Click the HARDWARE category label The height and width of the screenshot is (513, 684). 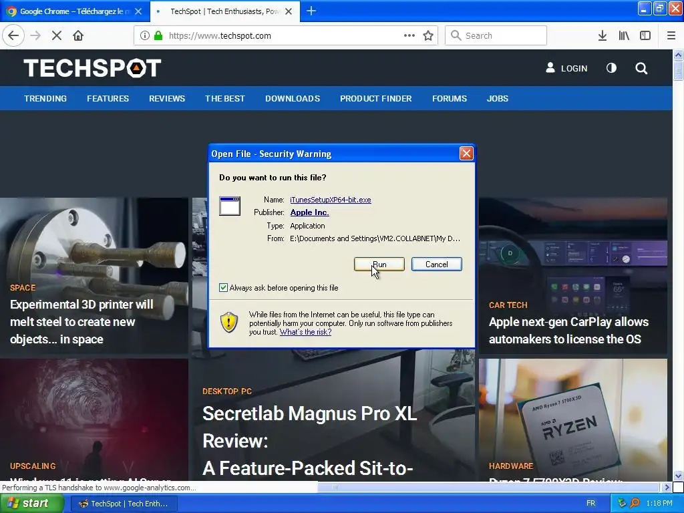click(511, 466)
